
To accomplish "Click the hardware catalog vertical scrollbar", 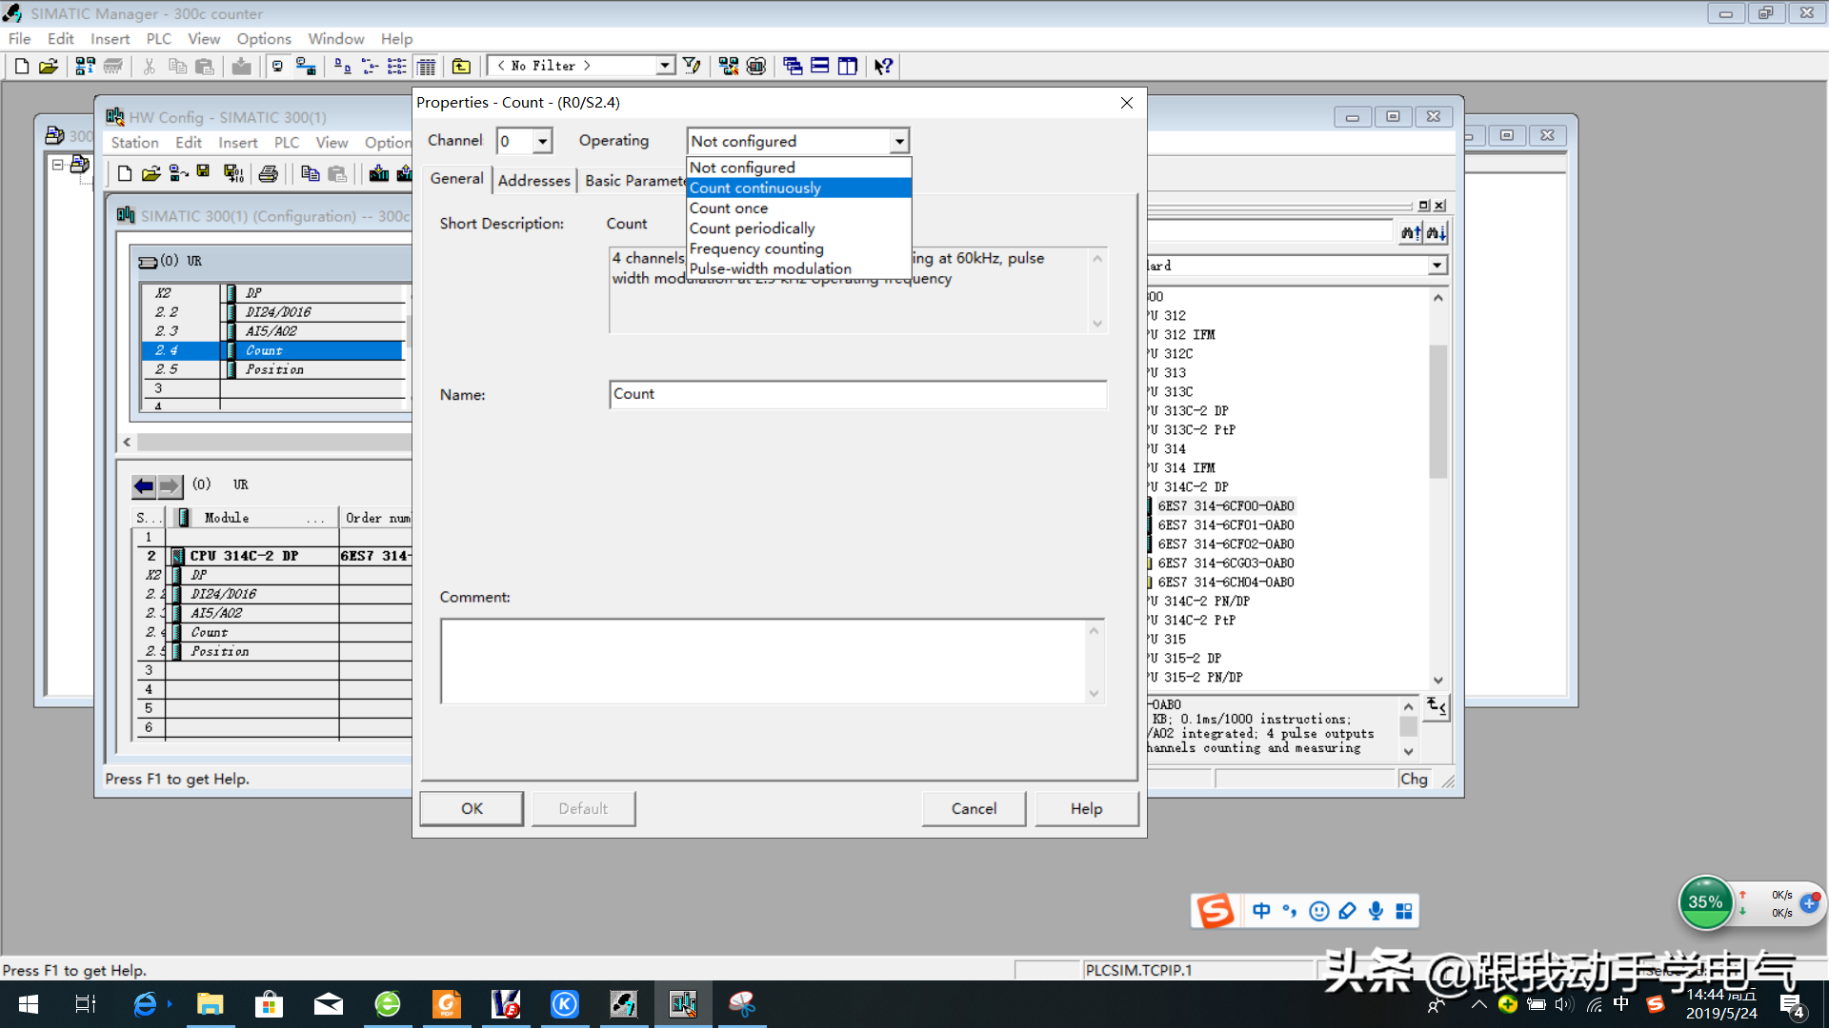I will (x=1437, y=409).
